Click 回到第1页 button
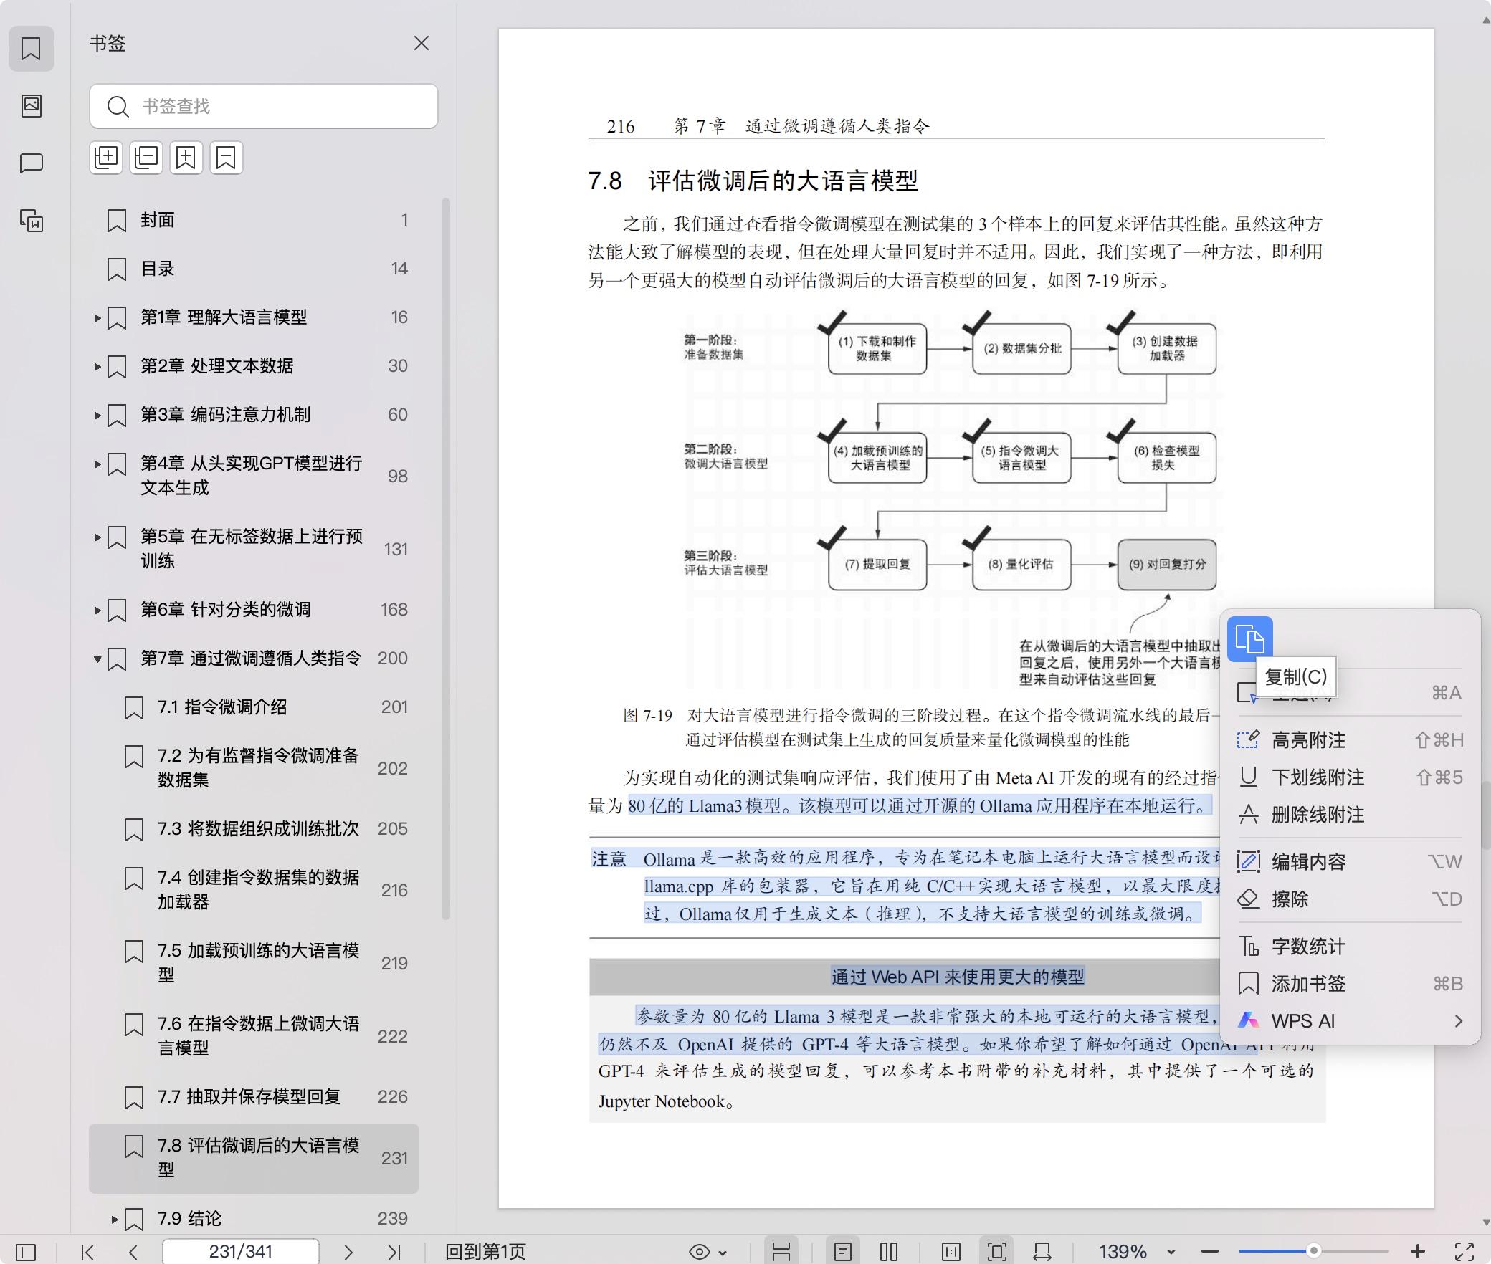The image size is (1491, 1264). tap(485, 1252)
